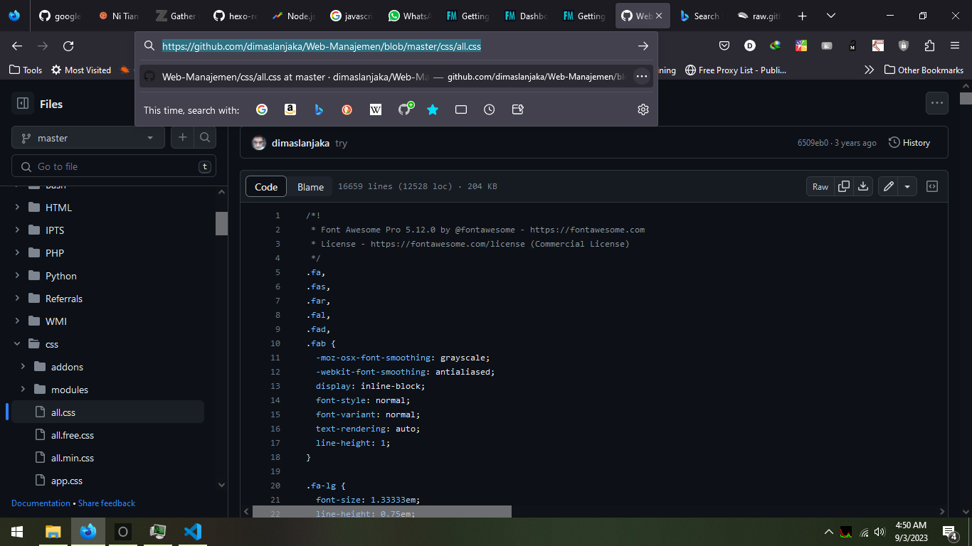The image size is (972, 546).
Task: Switch to Code view
Action: click(x=266, y=186)
